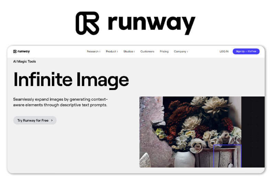The image size is (275, 182).
Task: Expand the Company menu
Action: pyautogui.click(x=181, y=51)
